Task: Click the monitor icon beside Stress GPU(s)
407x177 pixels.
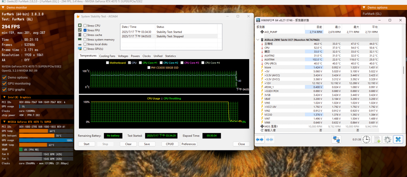Action: click(80, 49)
